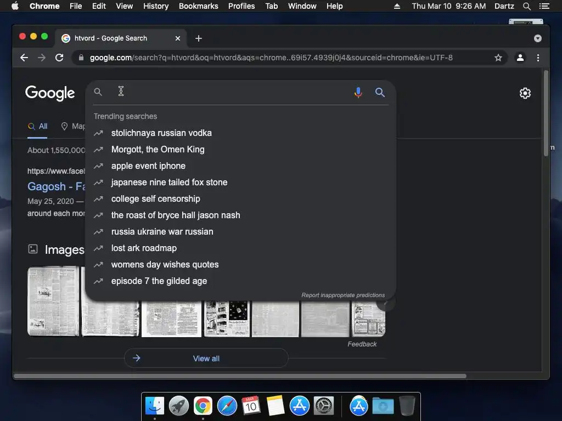Open the File menu
The image size is (562, 421).
coord(76,6)
